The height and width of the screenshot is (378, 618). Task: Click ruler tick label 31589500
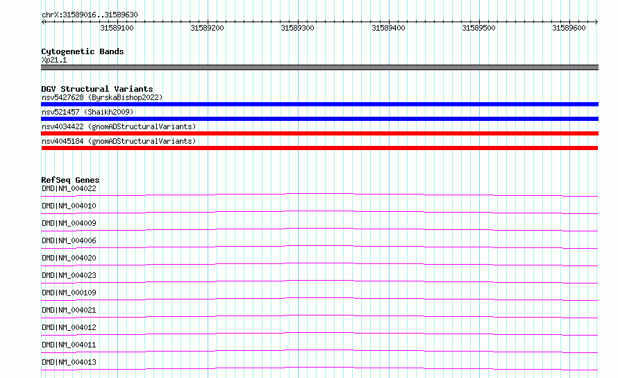(x=478, y=28)
